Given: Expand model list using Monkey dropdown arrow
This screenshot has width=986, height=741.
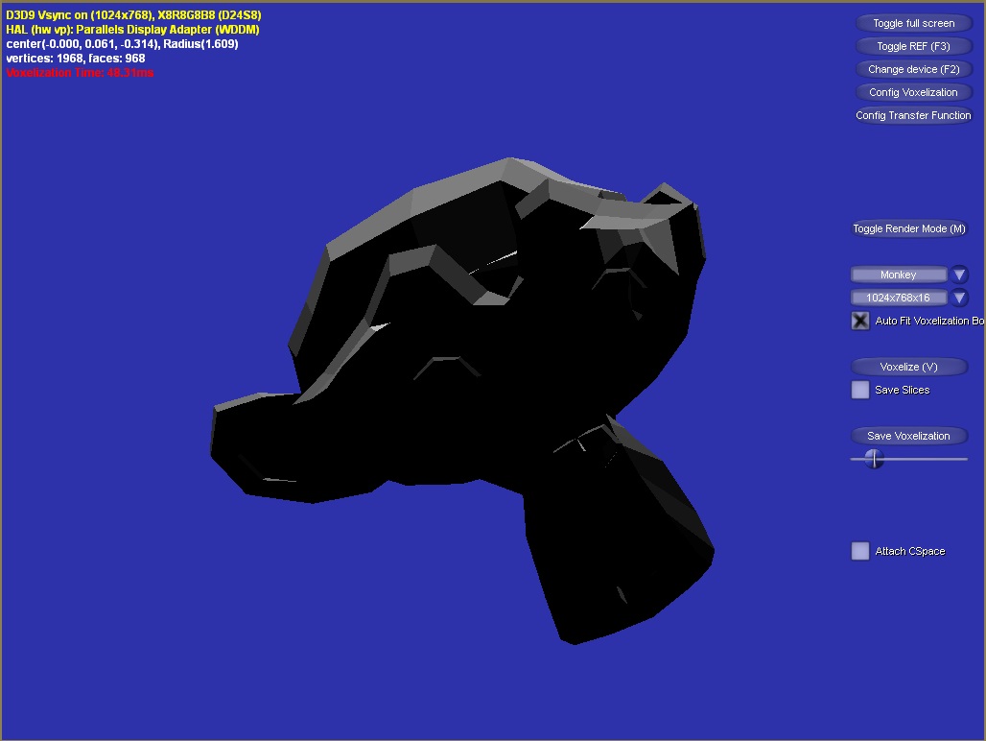Looking at the screenshot, I should coord(959,275).
